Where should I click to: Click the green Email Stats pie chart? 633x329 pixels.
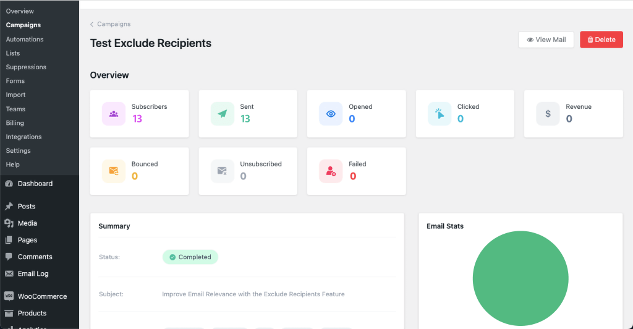[x=520, y=278]
